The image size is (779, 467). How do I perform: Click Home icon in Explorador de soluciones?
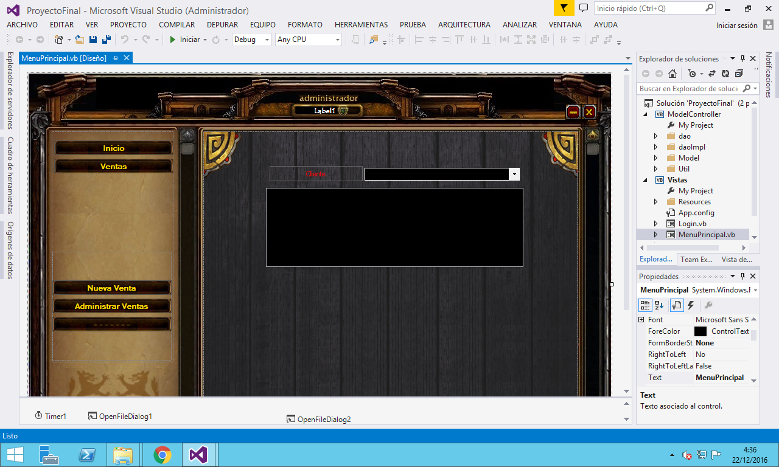coord(672,74)
